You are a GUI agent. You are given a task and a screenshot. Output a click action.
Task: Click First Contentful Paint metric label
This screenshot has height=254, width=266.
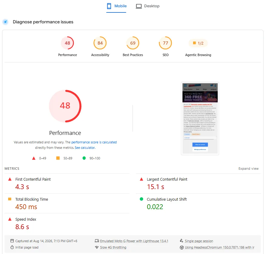[33, 179]
